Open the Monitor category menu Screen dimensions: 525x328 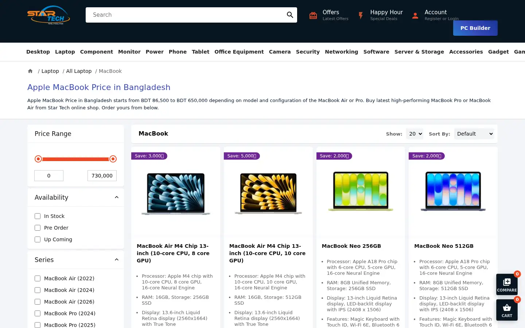pyautogui.click(x=129, y=52)
